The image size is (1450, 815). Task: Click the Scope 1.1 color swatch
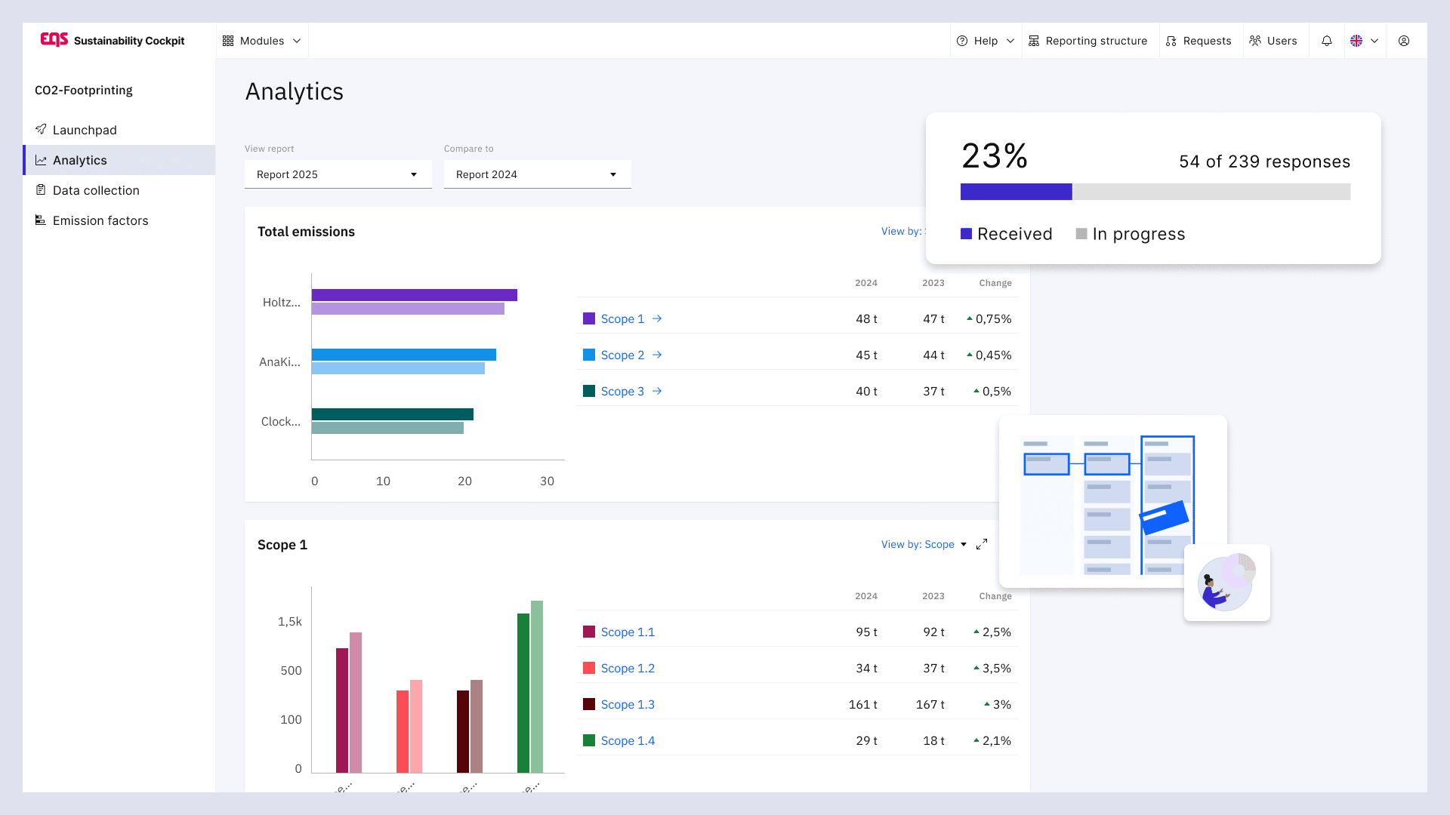pyautogui.click(x=589, y=632)
